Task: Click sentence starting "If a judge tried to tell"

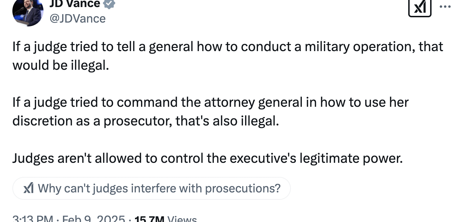Action: 228,56
